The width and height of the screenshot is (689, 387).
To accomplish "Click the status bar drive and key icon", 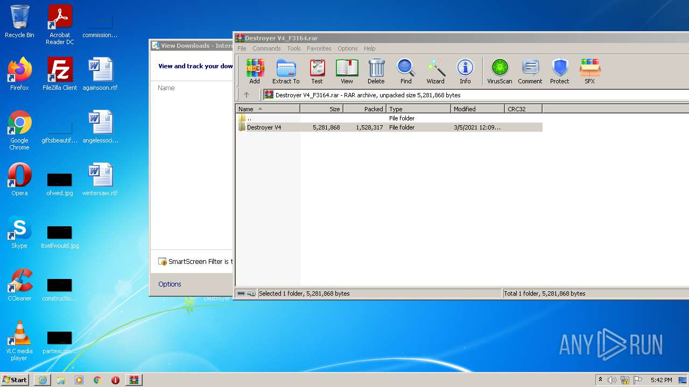I will coord(247,293).
